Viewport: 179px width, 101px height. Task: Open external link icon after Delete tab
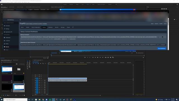coord(73,27)
